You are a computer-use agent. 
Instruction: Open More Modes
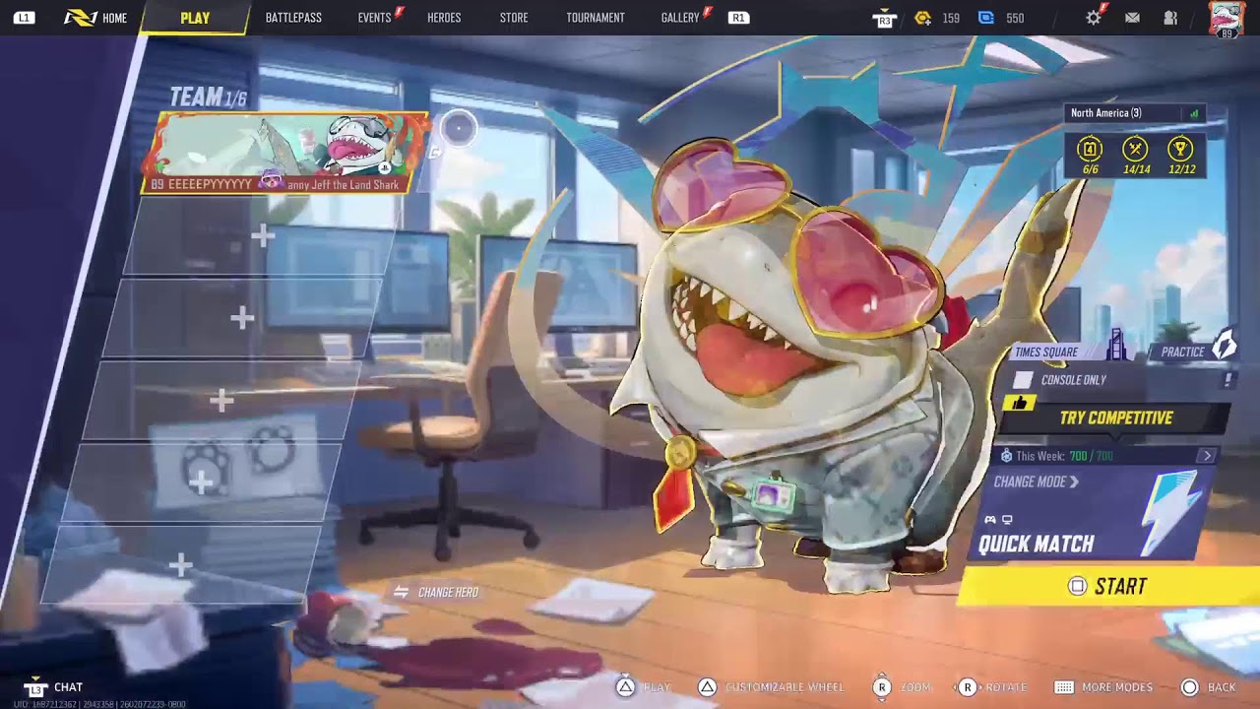tap(1103, 687)
